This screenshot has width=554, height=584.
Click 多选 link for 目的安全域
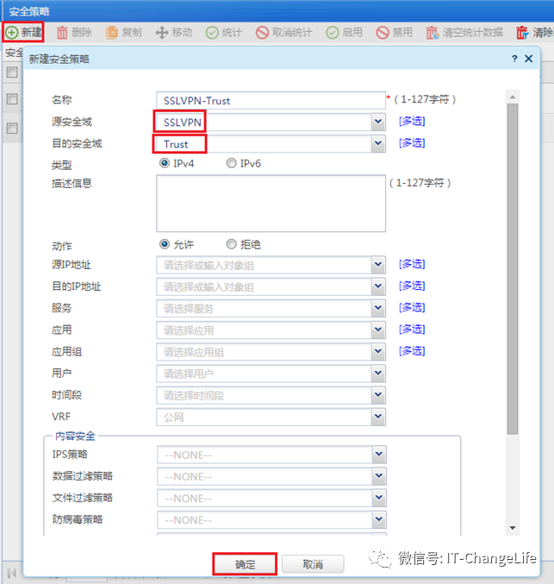(x=412, y=143)
